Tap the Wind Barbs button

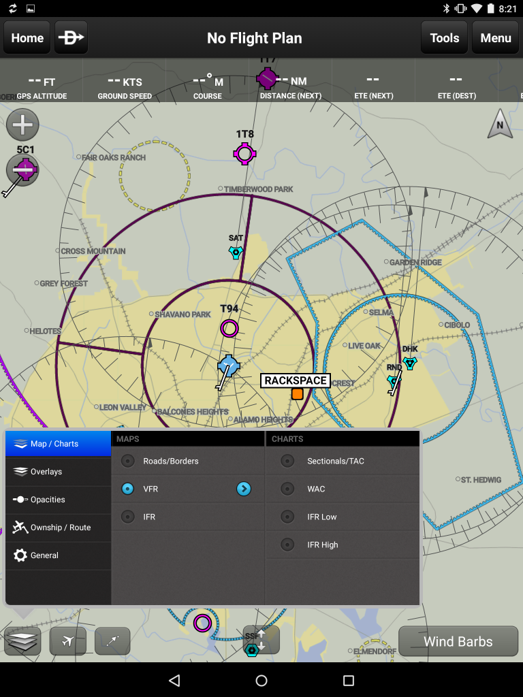(x=458, y=641)
